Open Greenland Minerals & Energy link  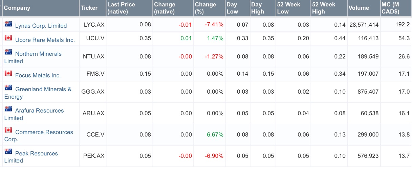pyautogui.click(x=43, y=90)
